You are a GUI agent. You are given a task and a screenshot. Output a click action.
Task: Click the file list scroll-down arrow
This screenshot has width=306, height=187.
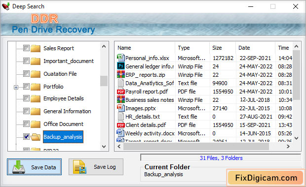(x=296, y=138)
